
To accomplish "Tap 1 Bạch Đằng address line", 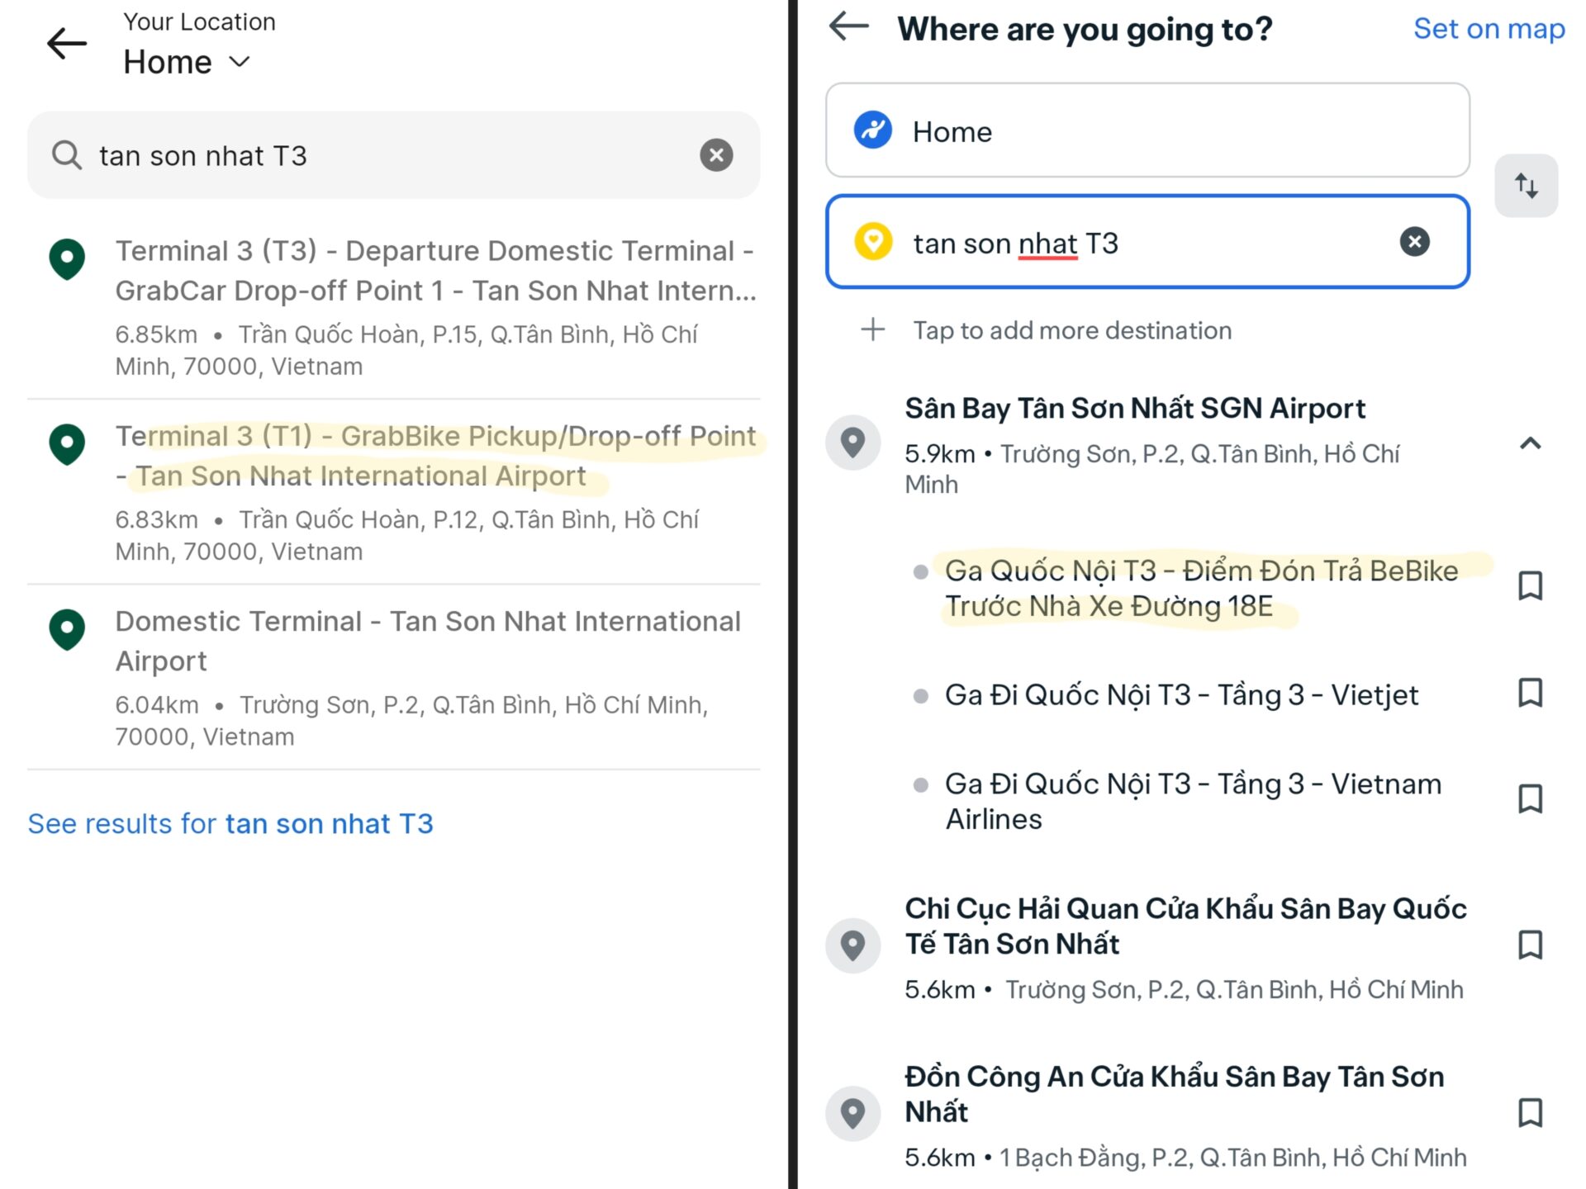I will click(1185, 1157).
